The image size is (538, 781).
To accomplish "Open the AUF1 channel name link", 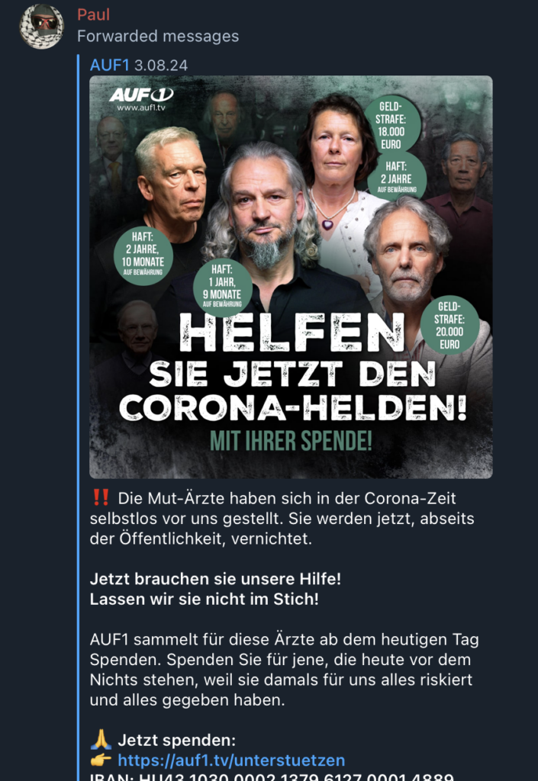I will tap(110, 66).
